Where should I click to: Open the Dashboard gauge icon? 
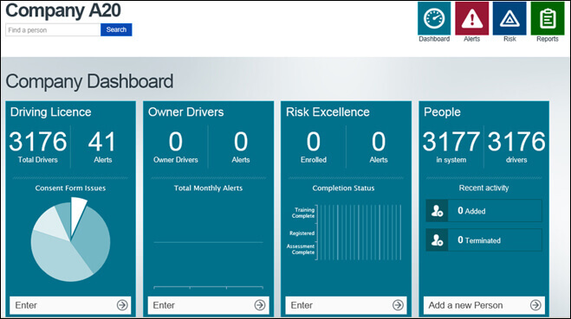coord(434,18)
